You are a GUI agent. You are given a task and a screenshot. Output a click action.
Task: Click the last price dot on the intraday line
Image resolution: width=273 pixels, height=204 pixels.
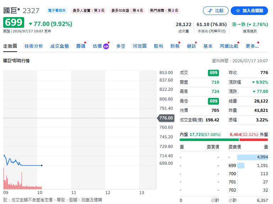click(42, 165)
